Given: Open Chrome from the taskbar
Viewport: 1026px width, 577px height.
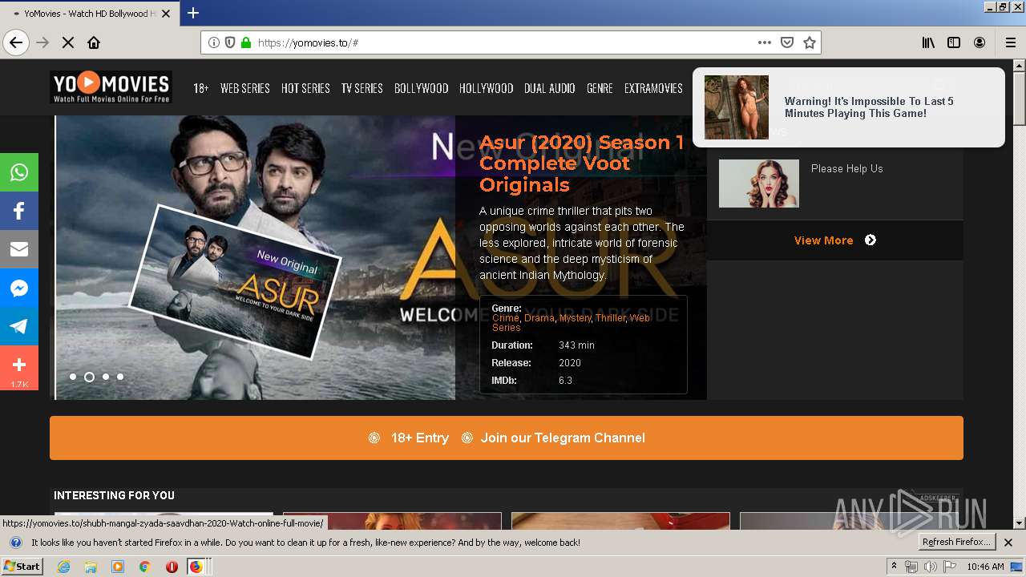Looking at the screenshot, I should [x=144, y=567].
